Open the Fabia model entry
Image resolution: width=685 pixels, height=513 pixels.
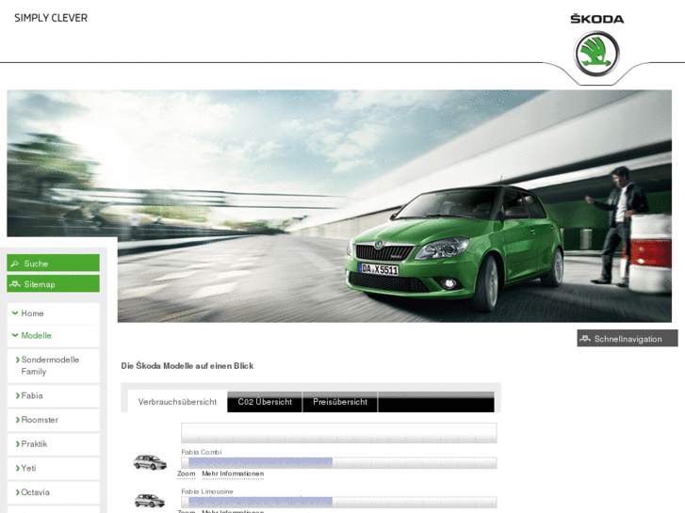pyautogui.click(x=54, y=396)
